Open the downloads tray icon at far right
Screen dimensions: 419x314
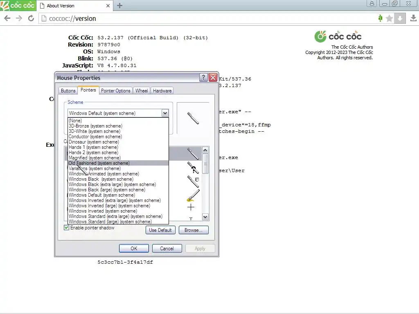[413, 18]
